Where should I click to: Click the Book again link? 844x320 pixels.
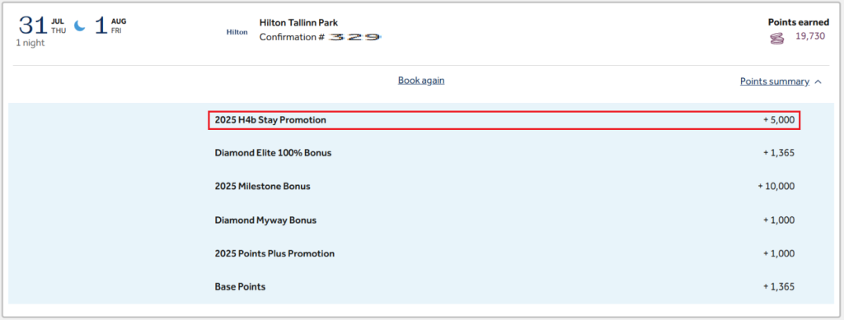[421, 81]
